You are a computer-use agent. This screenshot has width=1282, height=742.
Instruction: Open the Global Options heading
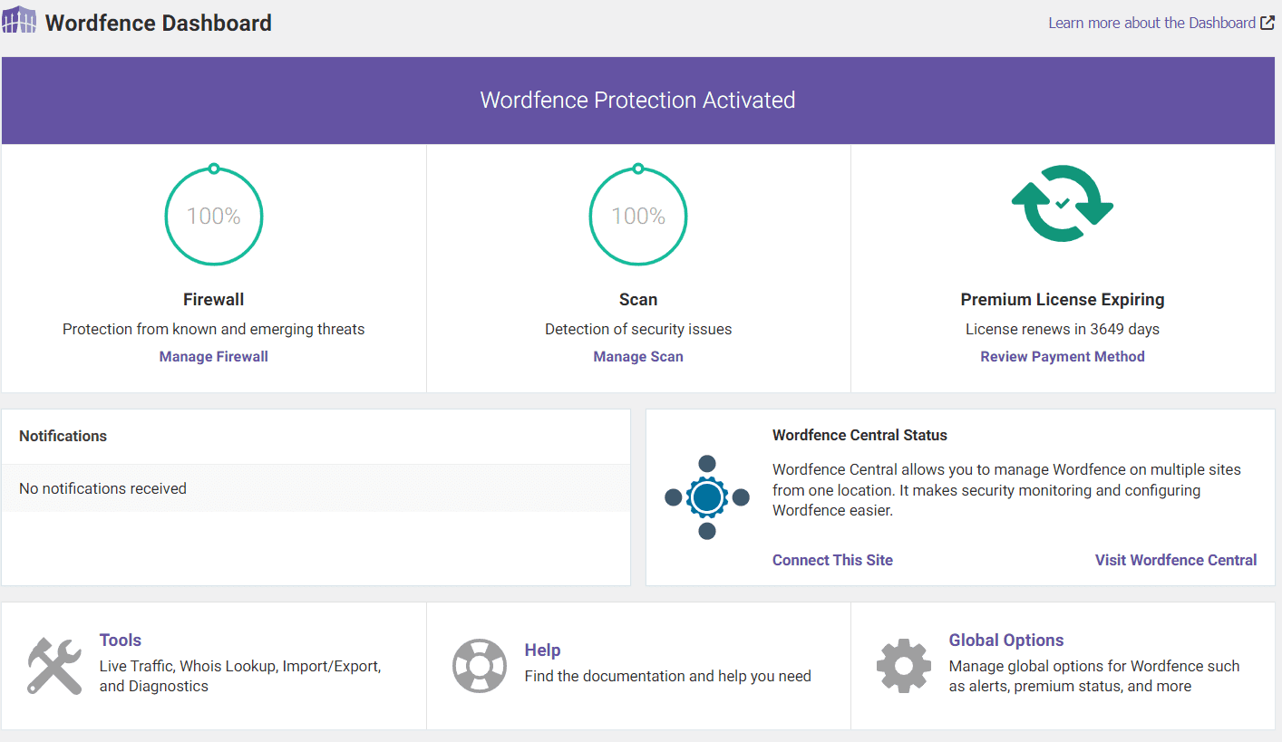coord(1006,641)
